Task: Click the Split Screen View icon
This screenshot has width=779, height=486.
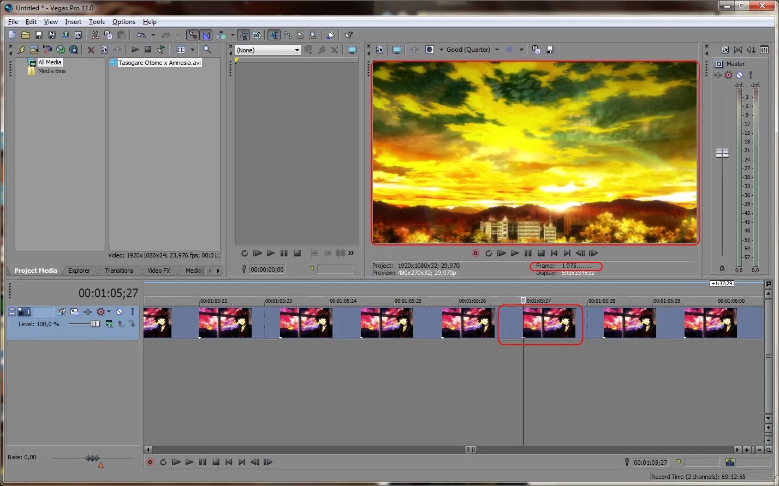Action: click(x=429, y=49)
